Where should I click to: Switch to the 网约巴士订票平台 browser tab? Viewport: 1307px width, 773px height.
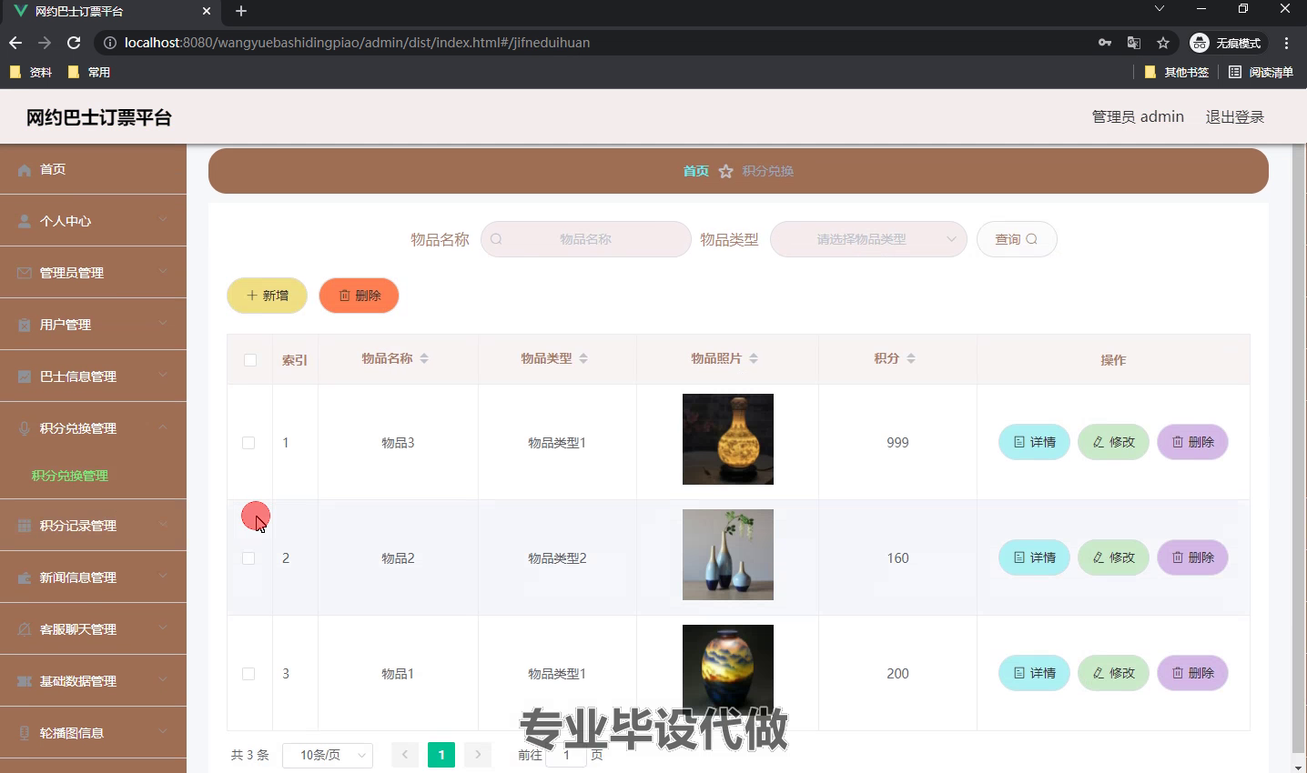[x=111, y=11]
